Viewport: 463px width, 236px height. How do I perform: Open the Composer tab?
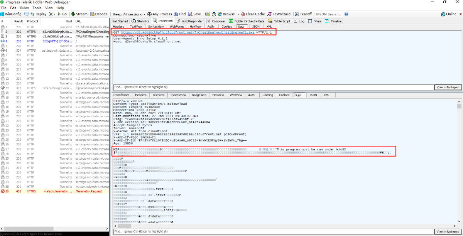pyautogui.click(x=216, y=21)
